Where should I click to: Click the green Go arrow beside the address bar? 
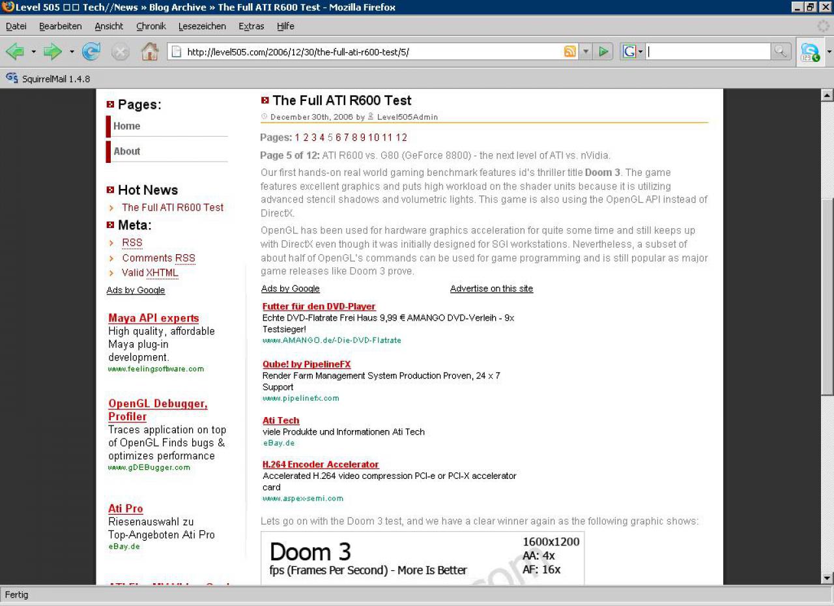(604, 51)
